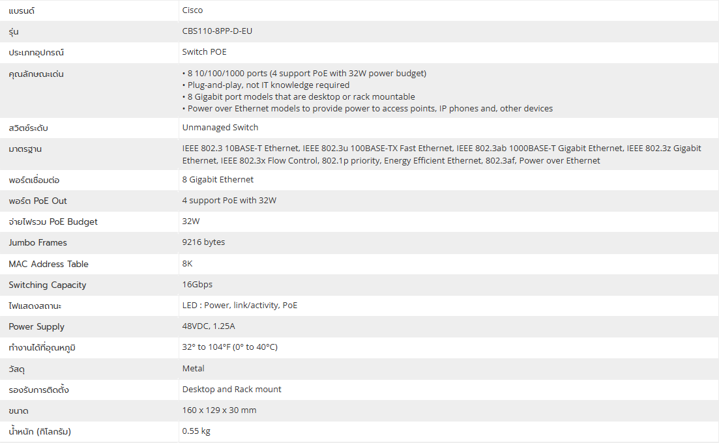Click the 16Gbps value

tap(197, 285)
